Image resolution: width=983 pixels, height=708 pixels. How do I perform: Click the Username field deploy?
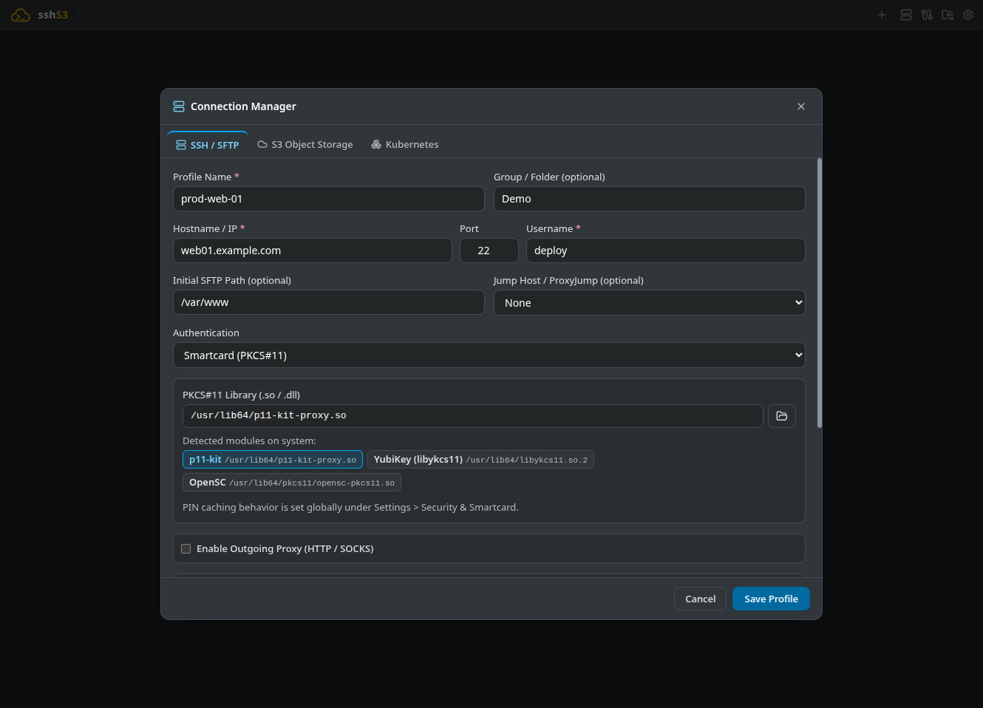coord(666,251)
